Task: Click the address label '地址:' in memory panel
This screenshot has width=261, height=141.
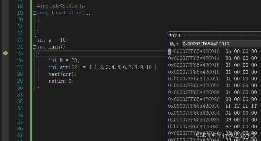Action: 174,44
